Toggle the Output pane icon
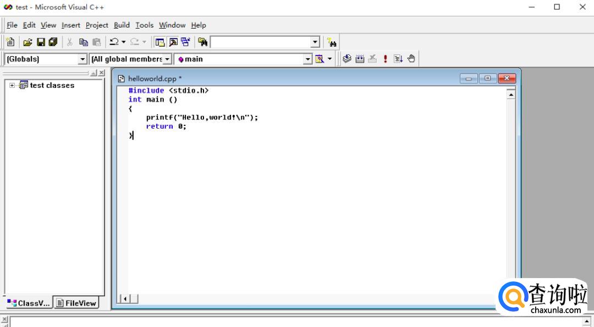 coord(173,42)
